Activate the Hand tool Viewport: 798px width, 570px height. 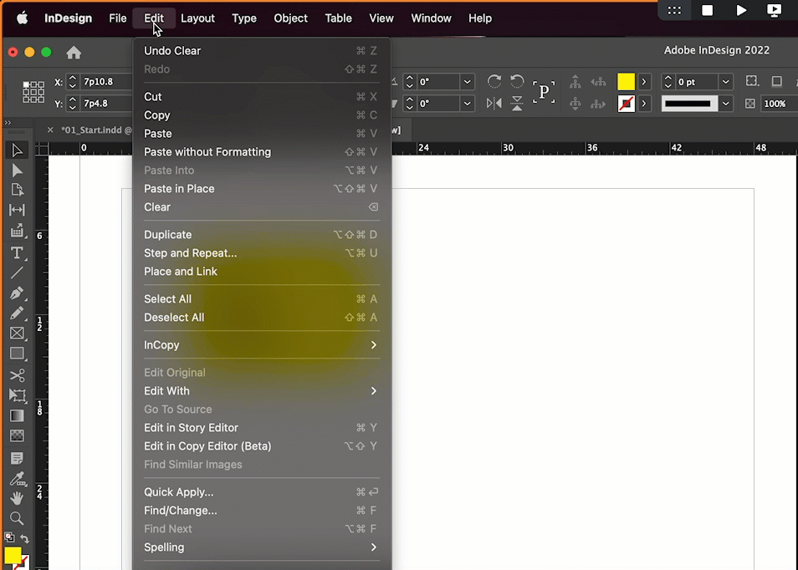pyautogui.click(x=16, y=498)
